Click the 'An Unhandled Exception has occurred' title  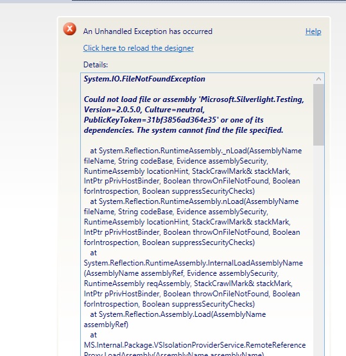coord(148,31)
